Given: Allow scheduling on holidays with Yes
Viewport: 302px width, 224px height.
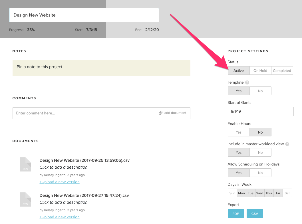Looking at the screenshot, I should [x=239, y=173].
